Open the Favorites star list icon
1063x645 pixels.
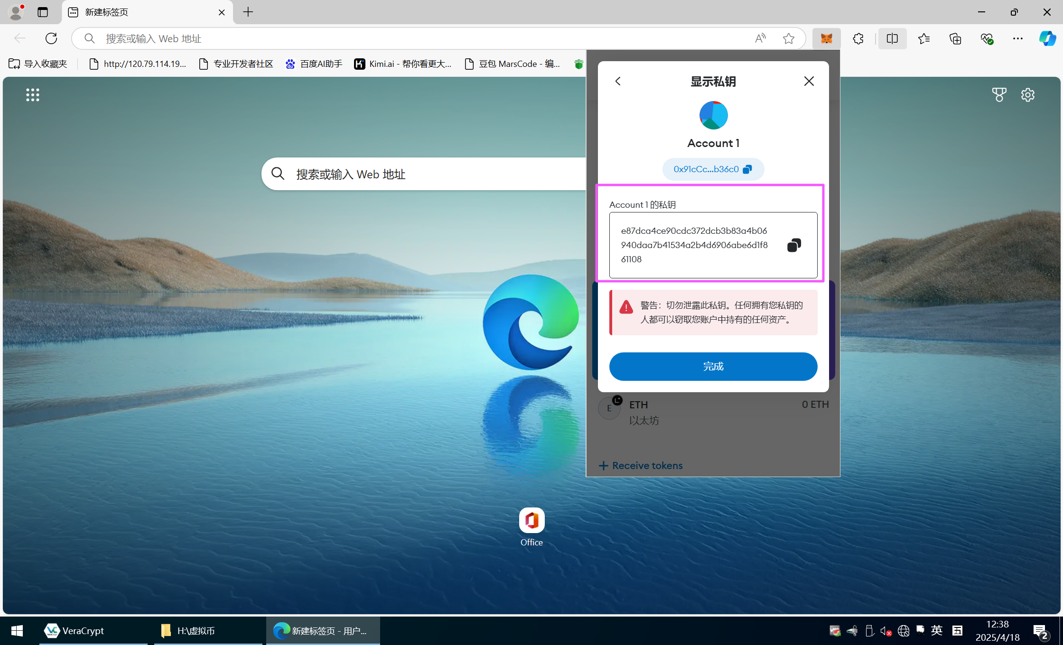pyautogui.click(x=923, y=38)
